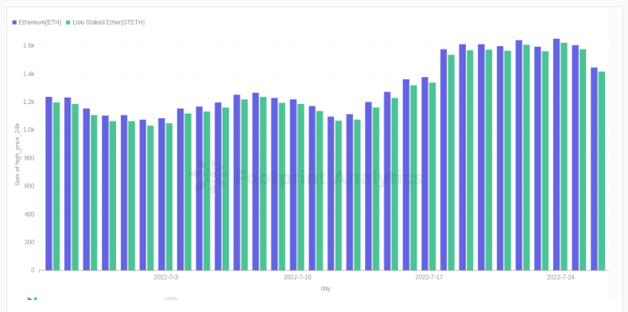The height and width of the screenshot is (312, 628).
Task: Click the last green STETH bar
Action: (x=602, y=171)
